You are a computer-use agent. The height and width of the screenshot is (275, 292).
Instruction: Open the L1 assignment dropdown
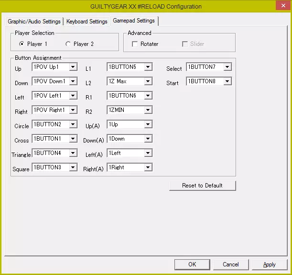coord(130,67)
